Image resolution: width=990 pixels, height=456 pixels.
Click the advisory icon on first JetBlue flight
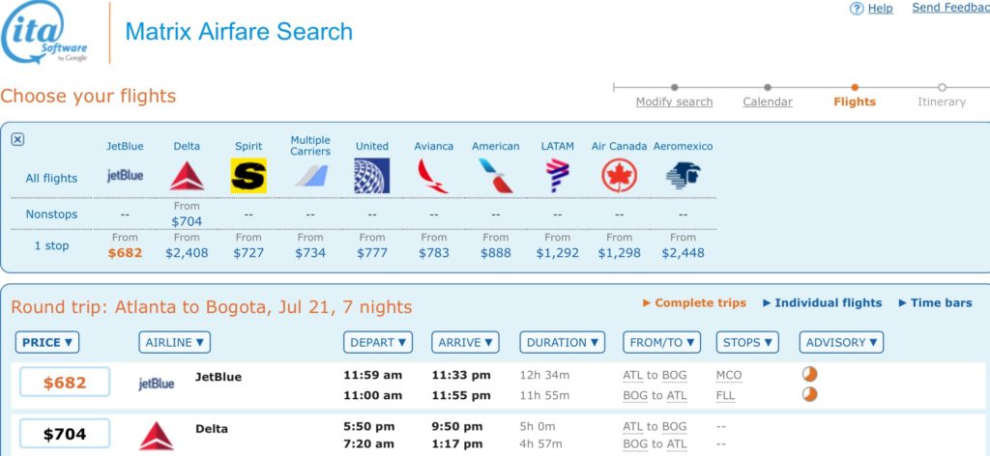coord(810,374)
